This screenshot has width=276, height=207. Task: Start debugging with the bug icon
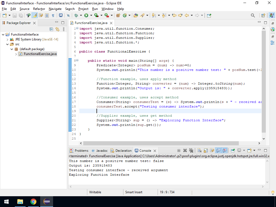click(x=76, y=16)
